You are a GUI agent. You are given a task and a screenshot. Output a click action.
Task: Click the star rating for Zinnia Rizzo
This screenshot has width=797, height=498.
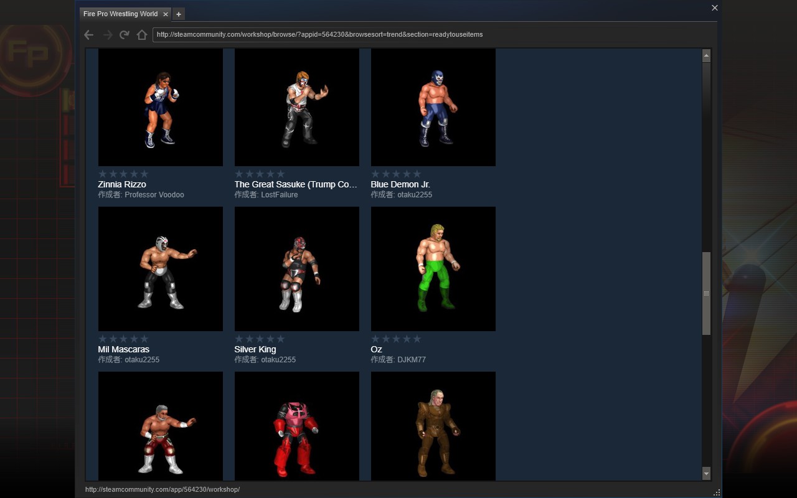click(x=123, y=174)
